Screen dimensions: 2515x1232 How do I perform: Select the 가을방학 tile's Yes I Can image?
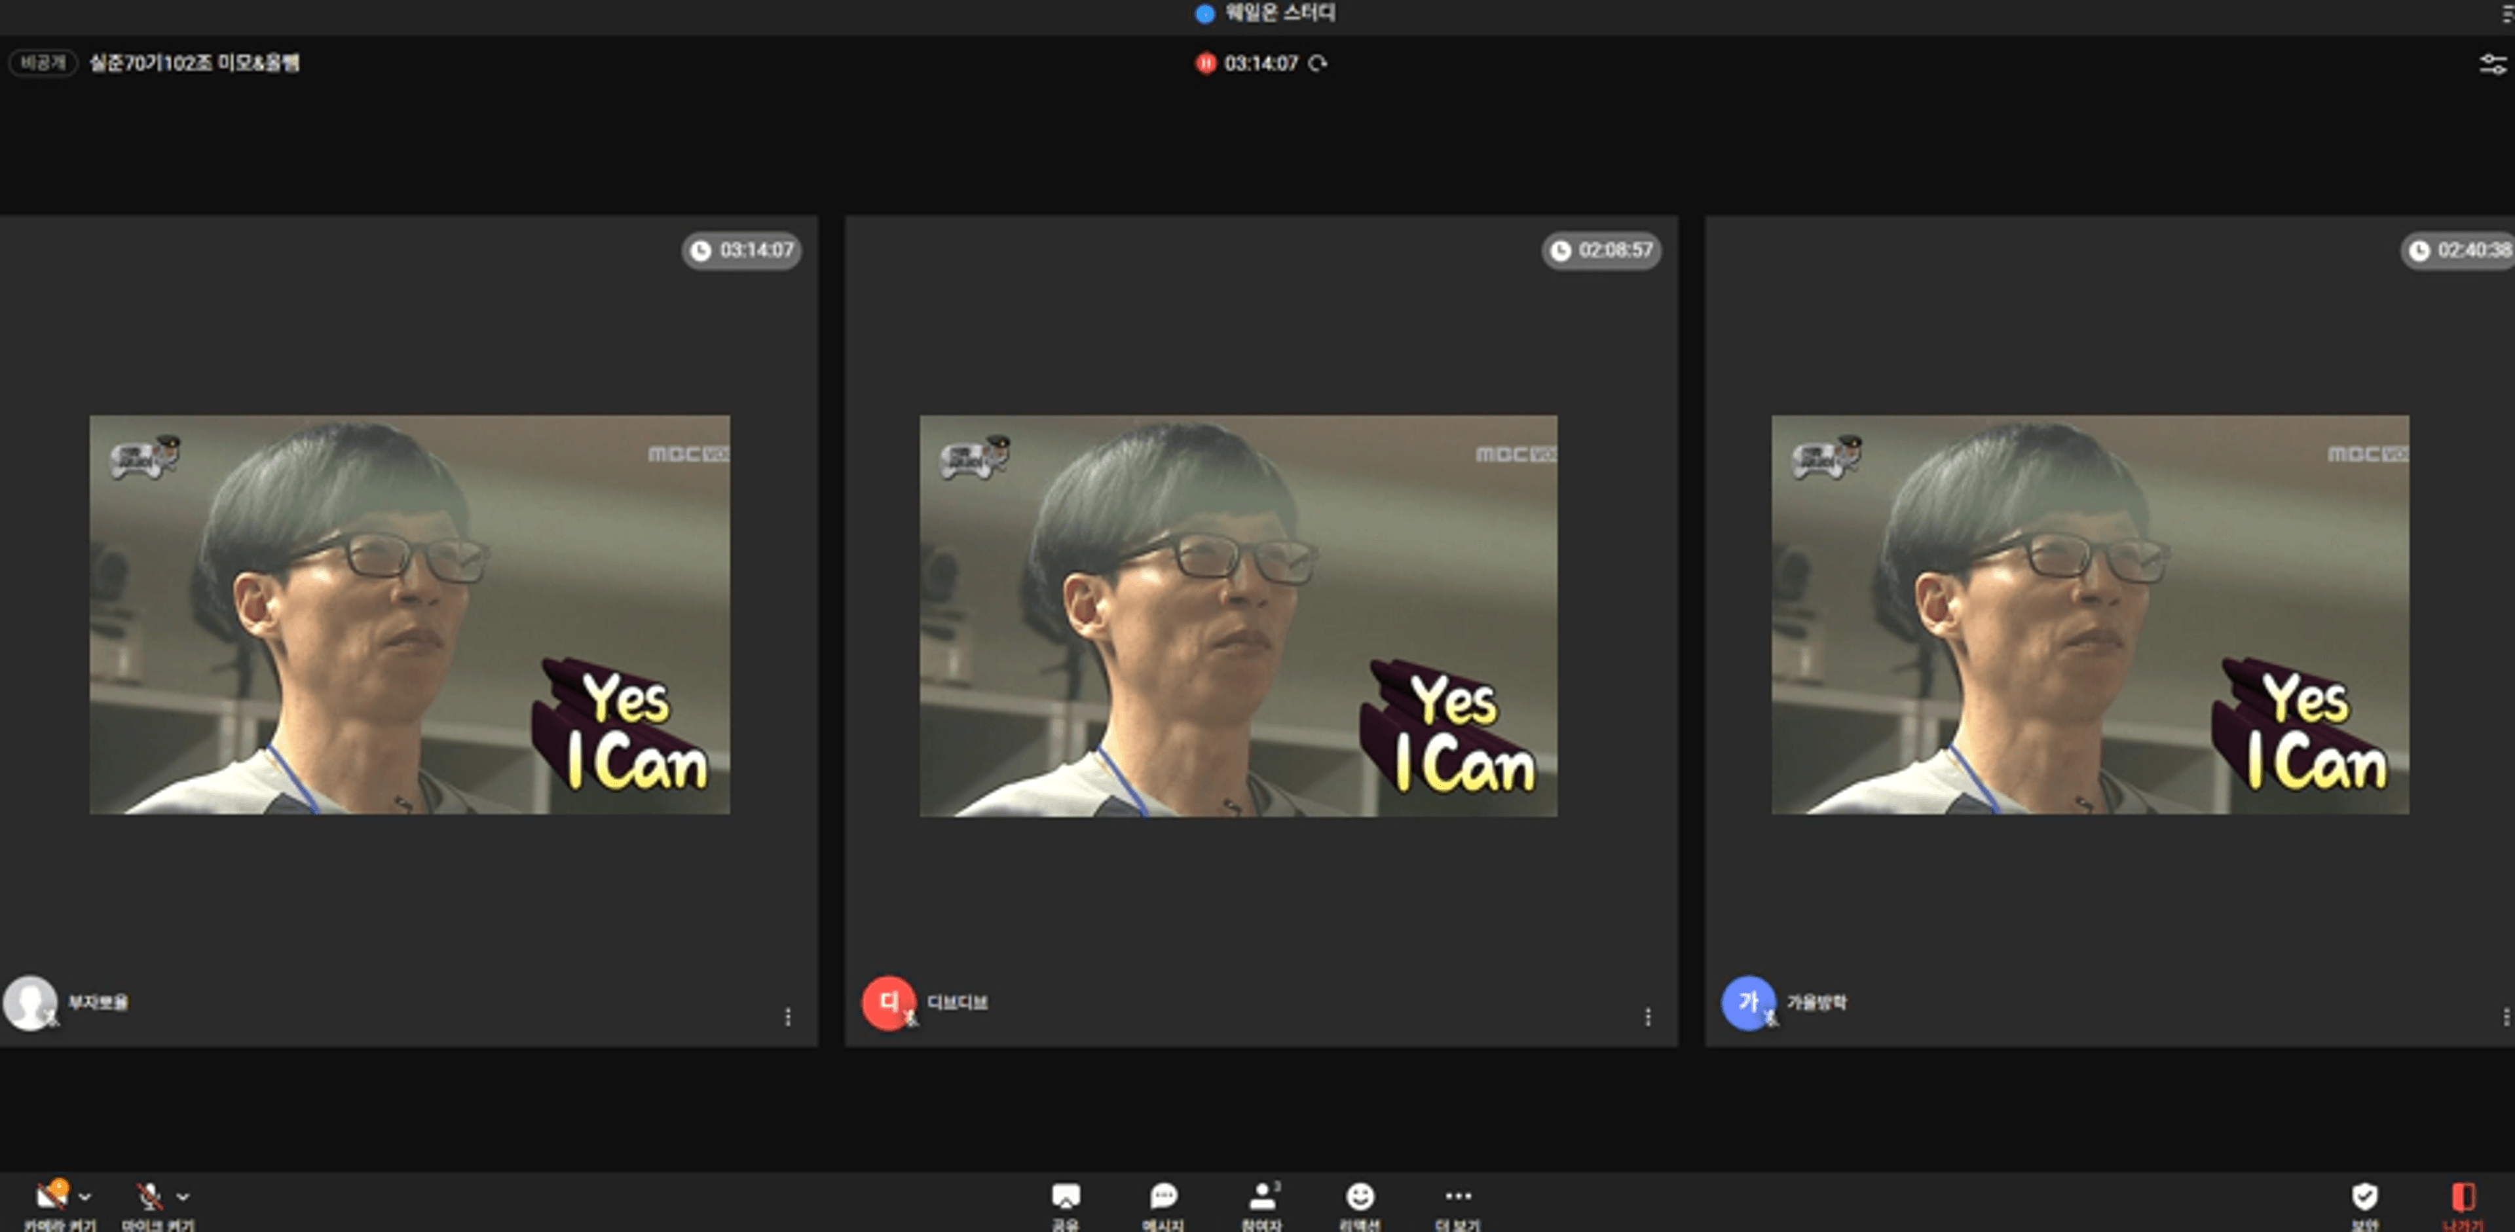2091,615
